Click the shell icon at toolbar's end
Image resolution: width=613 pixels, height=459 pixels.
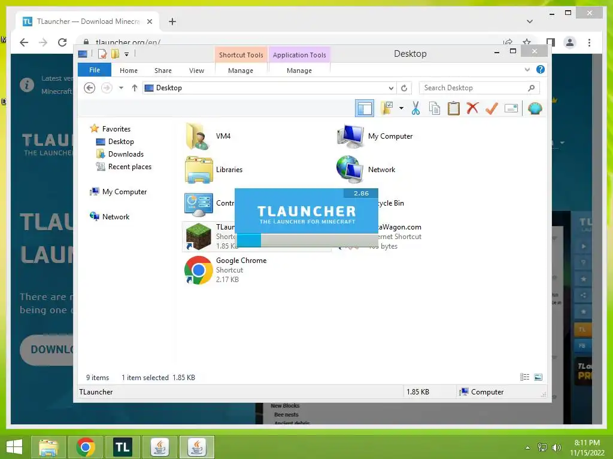point(535,108)
